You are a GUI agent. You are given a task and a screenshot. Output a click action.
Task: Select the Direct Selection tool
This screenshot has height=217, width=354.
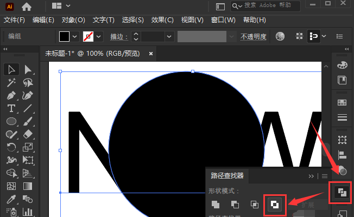click(x=28, y=70)
